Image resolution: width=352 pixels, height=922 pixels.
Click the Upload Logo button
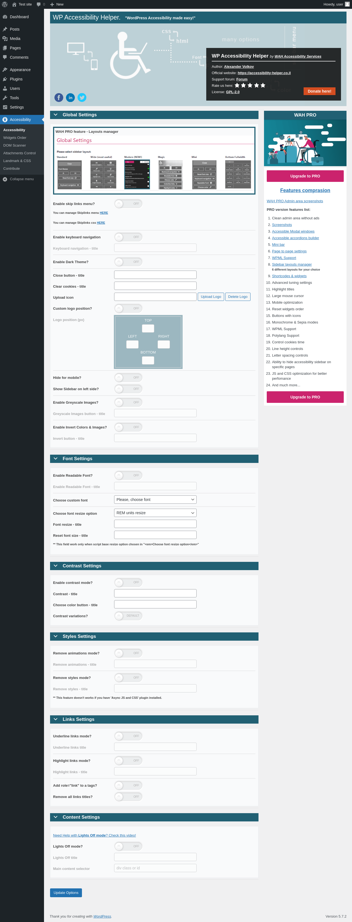[211, 297]
